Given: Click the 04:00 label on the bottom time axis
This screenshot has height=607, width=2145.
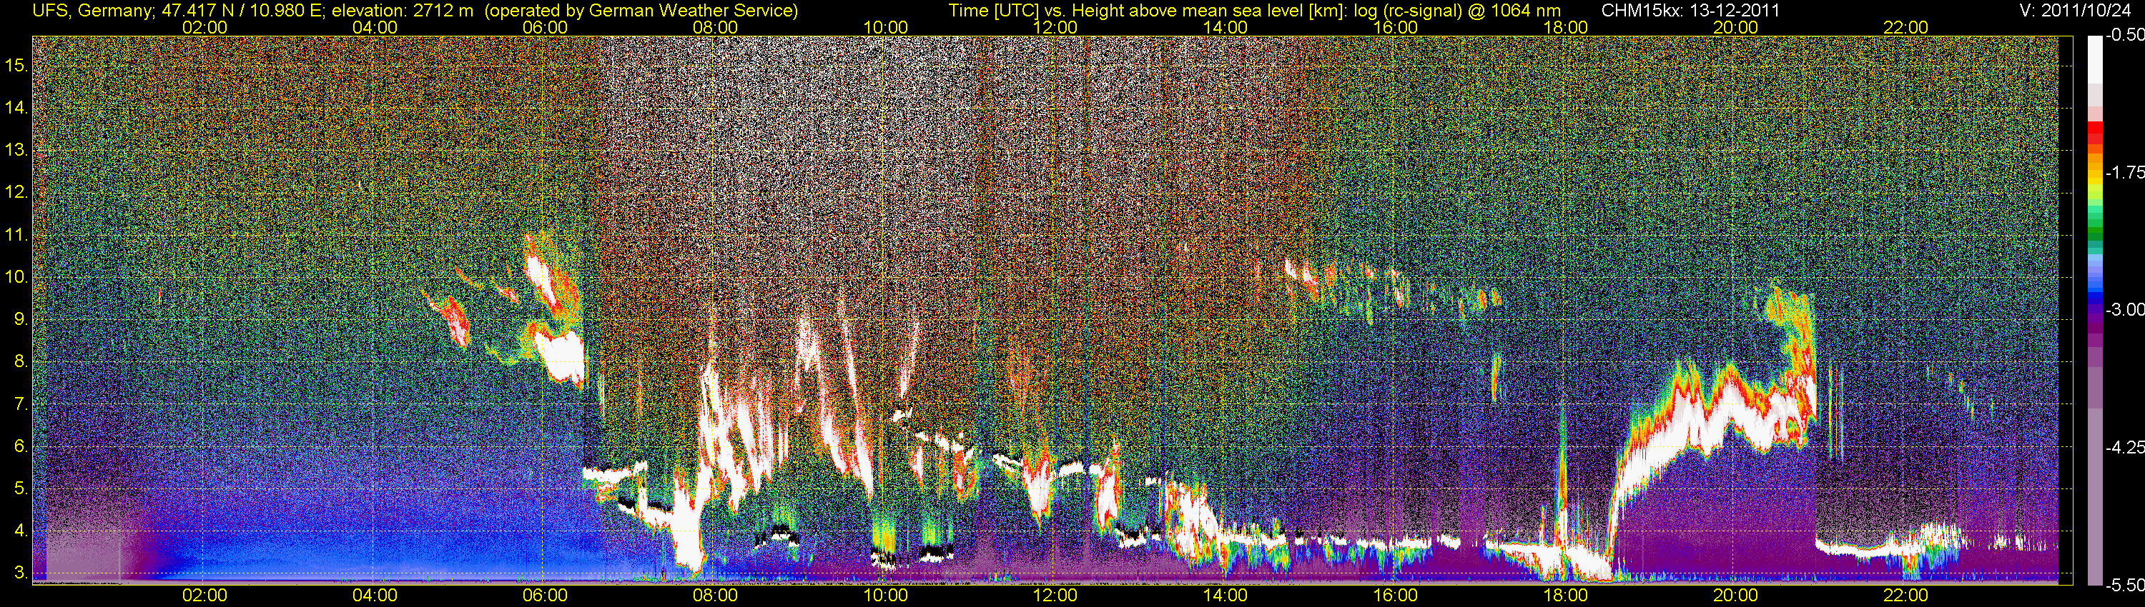Looking at the screenshot, I should pyautogui.click(x=375, y=596).
